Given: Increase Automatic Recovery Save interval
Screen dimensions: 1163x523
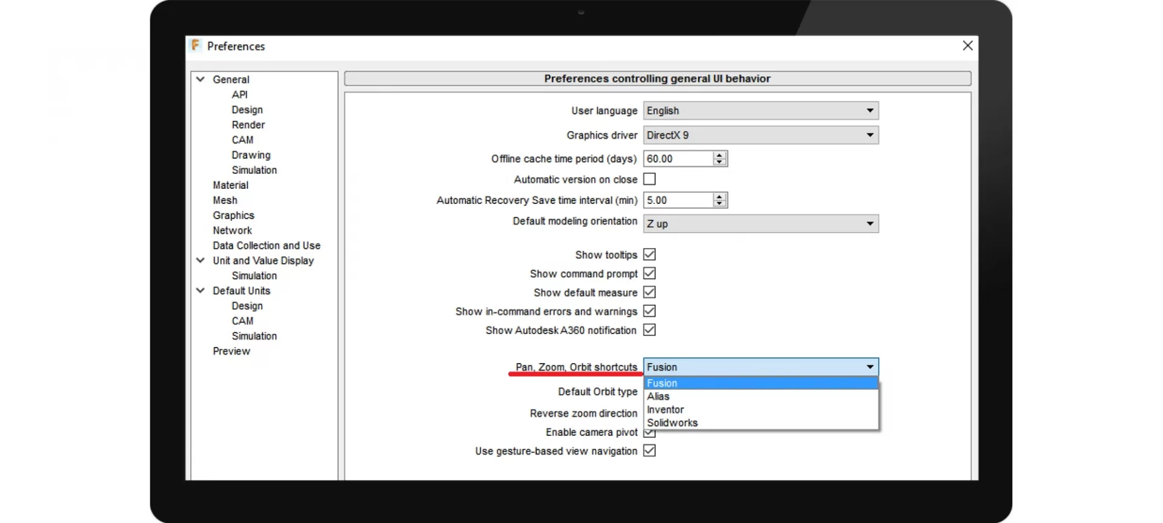Looking at the screenshot, I should click(x=720, y=197).
